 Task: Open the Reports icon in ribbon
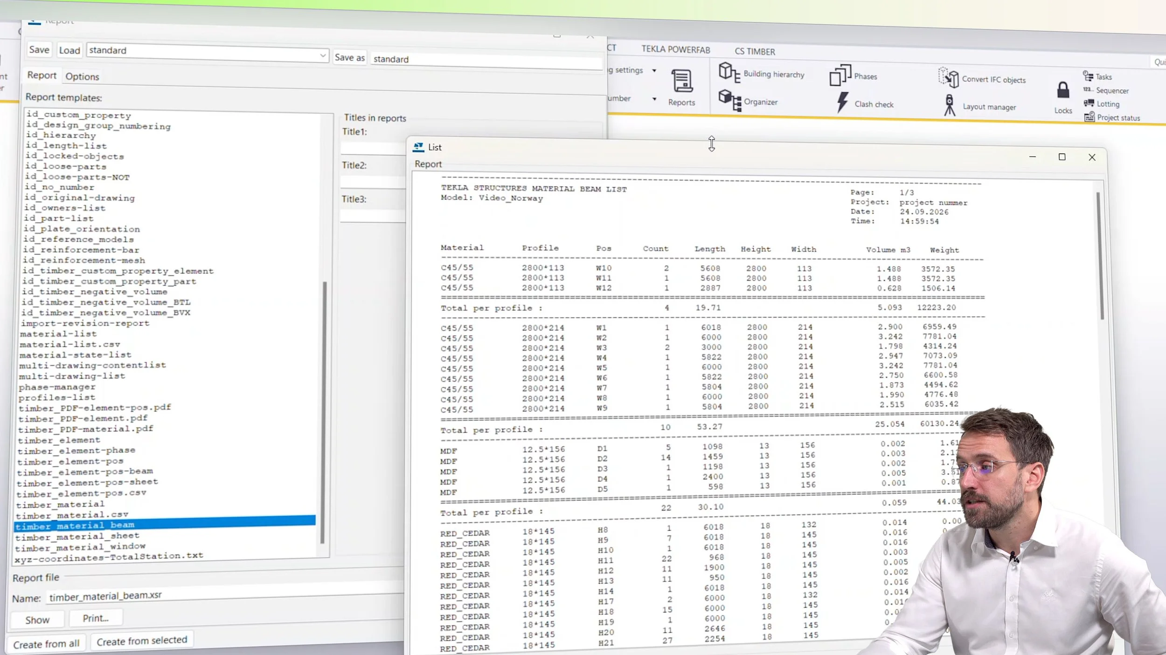(x=681, y=88)
